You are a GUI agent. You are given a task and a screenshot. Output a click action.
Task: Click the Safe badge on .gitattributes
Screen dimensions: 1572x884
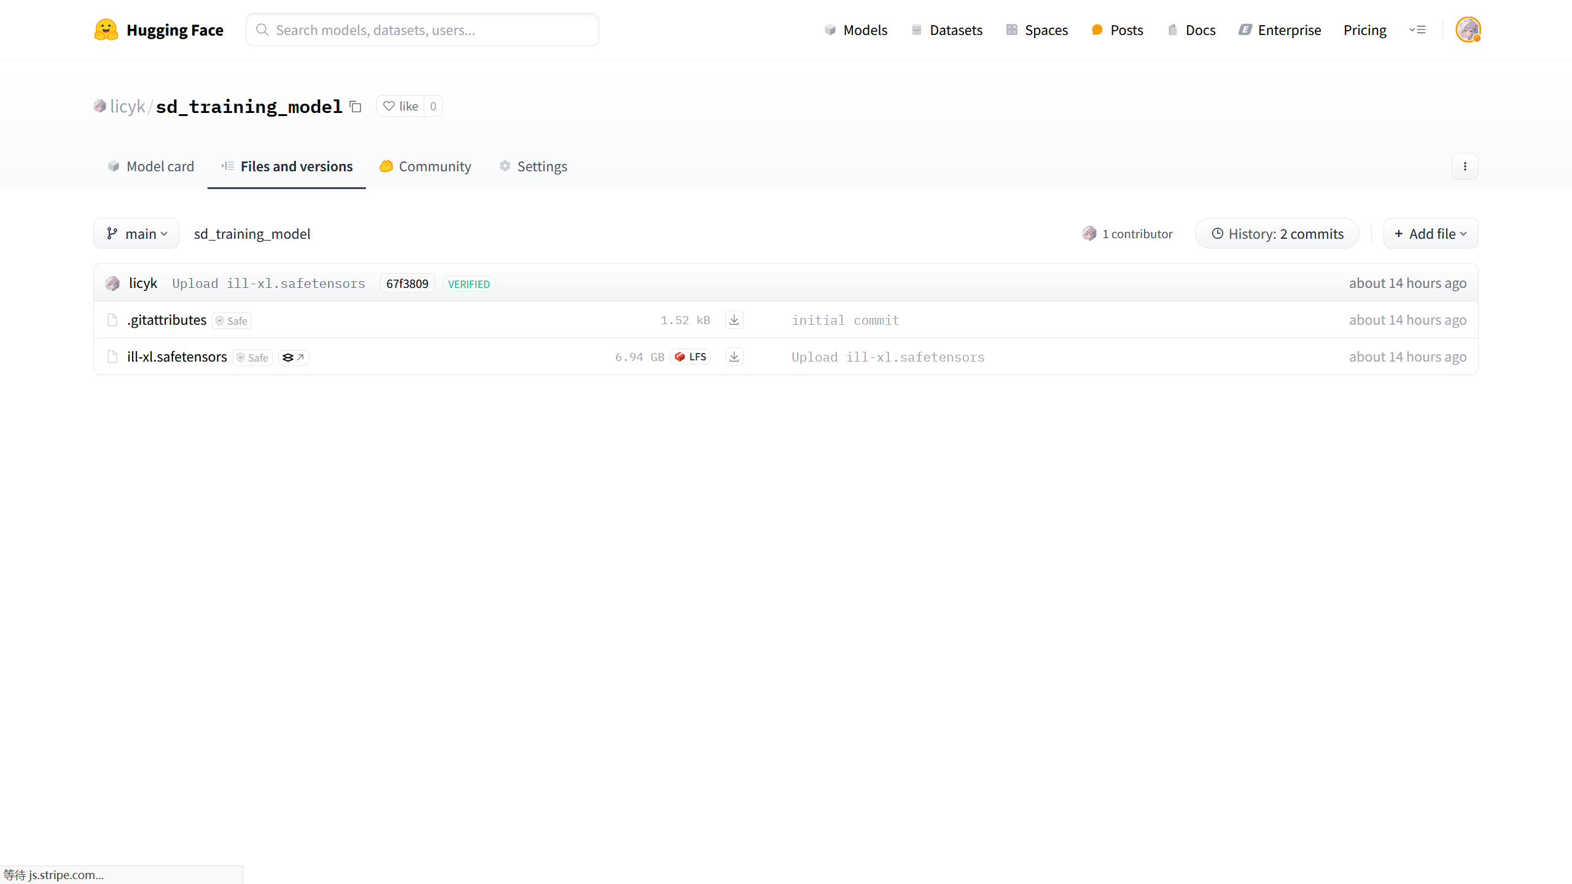coord(232,320)
